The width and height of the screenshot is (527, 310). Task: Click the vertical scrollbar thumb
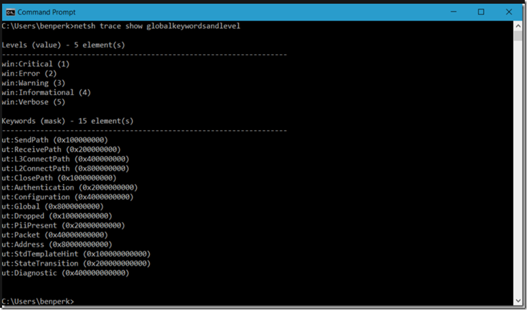coord(518,35)
